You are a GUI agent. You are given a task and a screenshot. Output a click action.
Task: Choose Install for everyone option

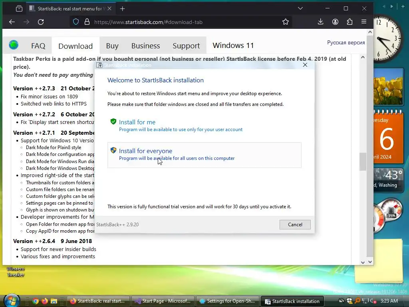[204, 155]
